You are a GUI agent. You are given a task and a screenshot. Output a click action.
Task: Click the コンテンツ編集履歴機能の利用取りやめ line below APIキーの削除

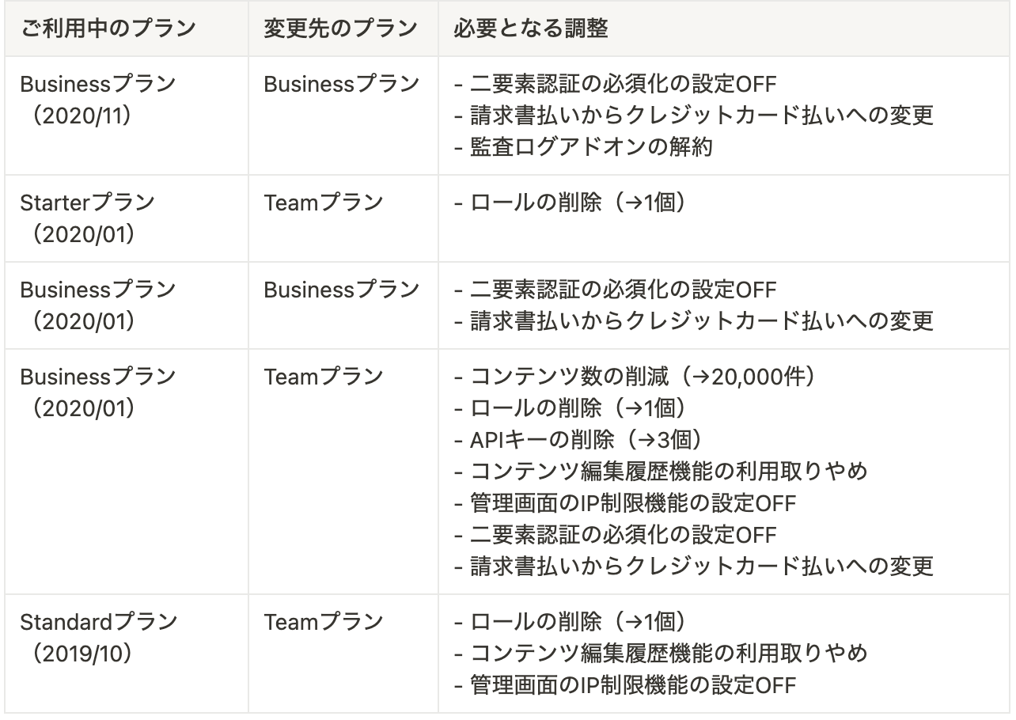[661, 472]
